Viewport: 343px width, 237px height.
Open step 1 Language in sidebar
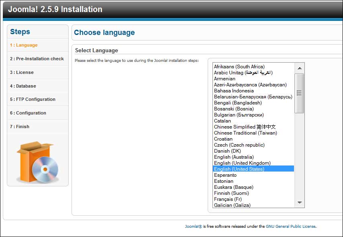(24, 45)
